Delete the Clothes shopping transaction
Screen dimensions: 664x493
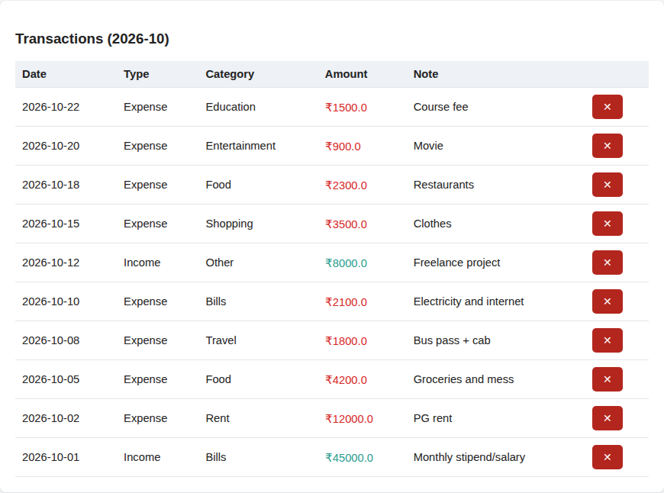click(608, 224)
